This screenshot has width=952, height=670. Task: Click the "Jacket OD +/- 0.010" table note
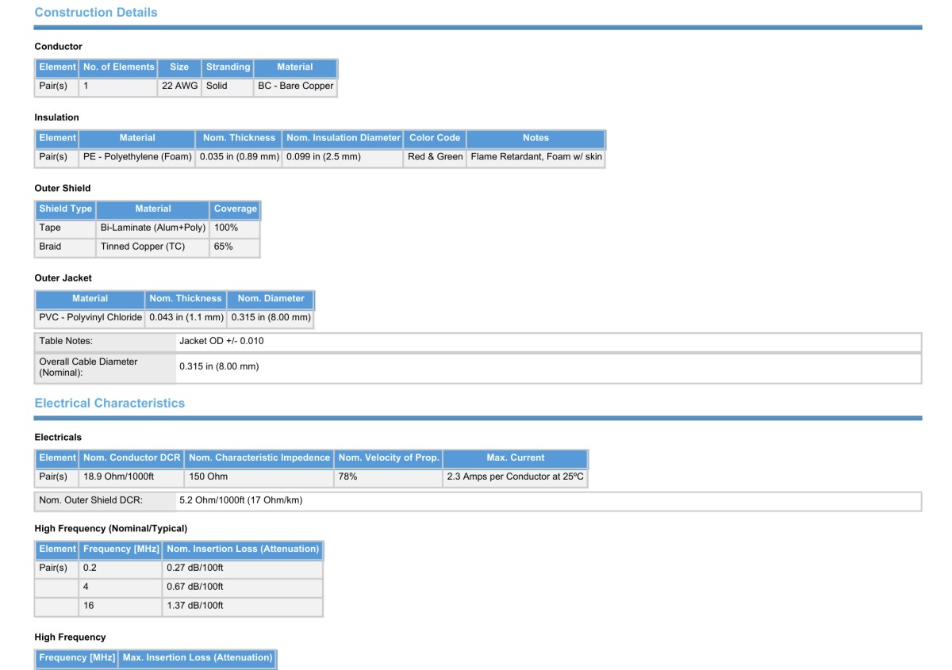(221, 341)
